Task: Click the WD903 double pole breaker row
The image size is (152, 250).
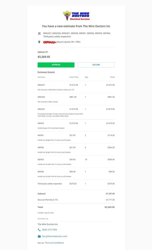Action: coord(76,161)
